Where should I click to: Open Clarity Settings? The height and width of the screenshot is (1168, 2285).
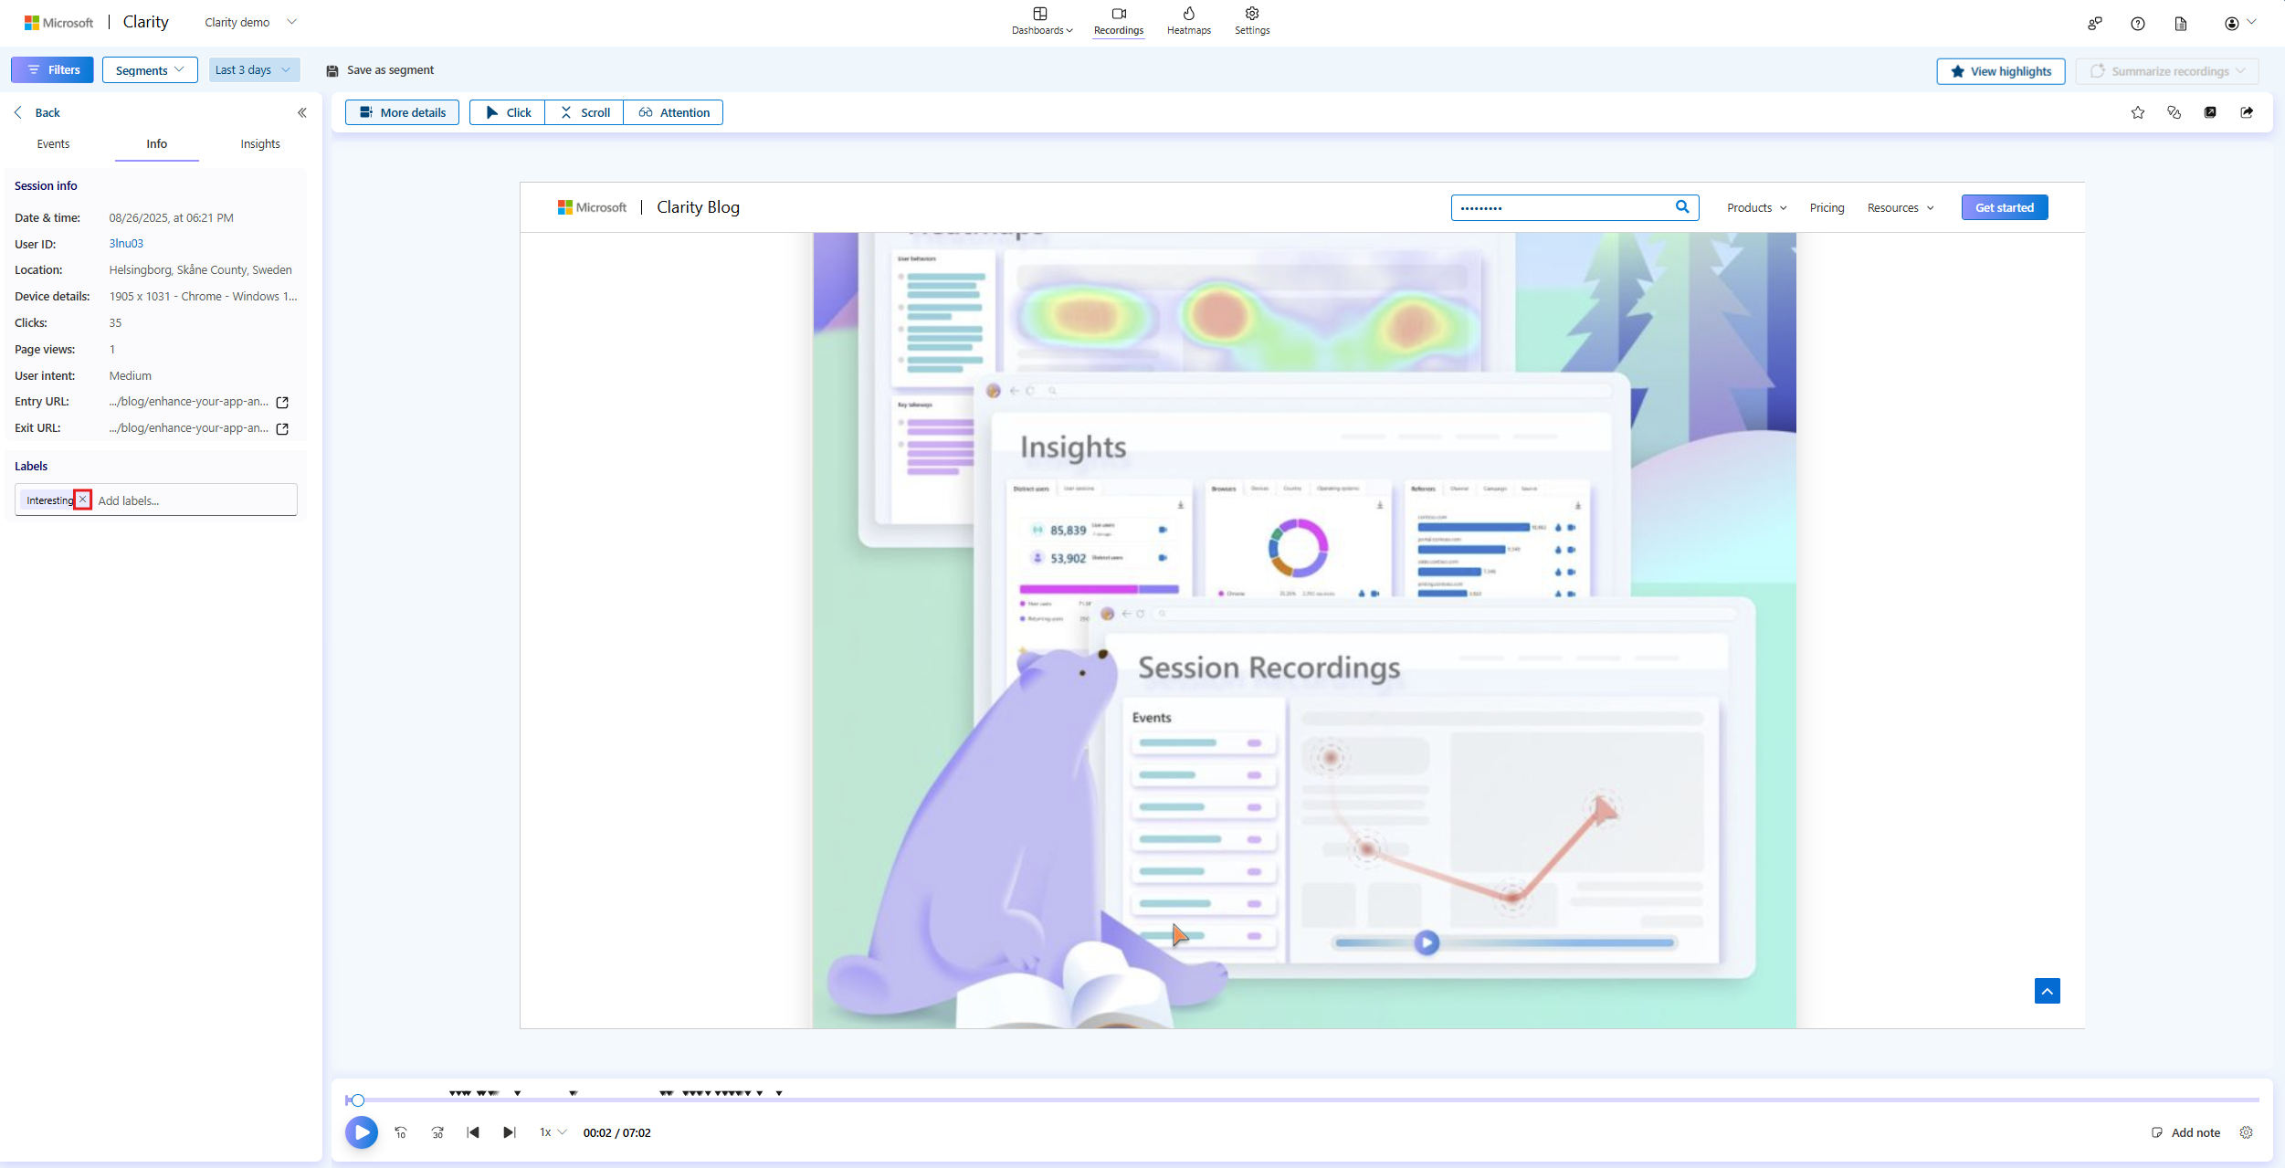1251,21
